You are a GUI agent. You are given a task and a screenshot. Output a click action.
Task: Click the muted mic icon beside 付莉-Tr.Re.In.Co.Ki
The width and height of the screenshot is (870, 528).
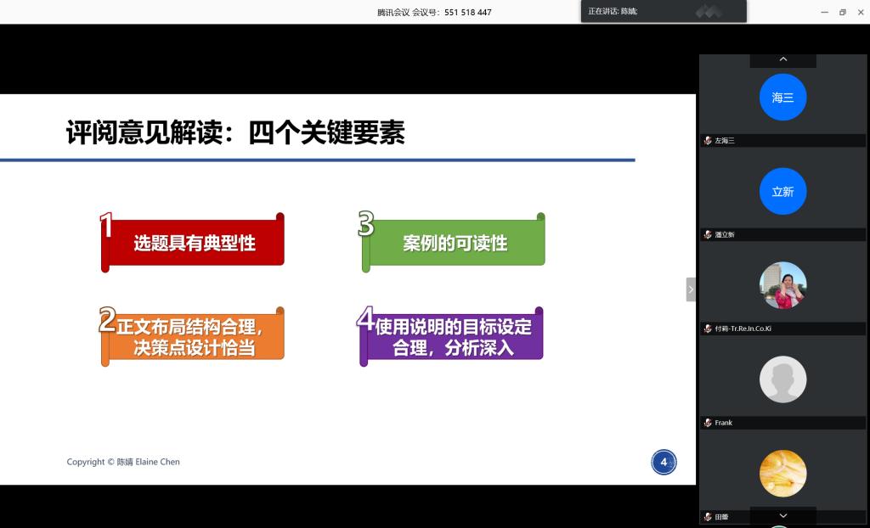(x=708, y=329)
